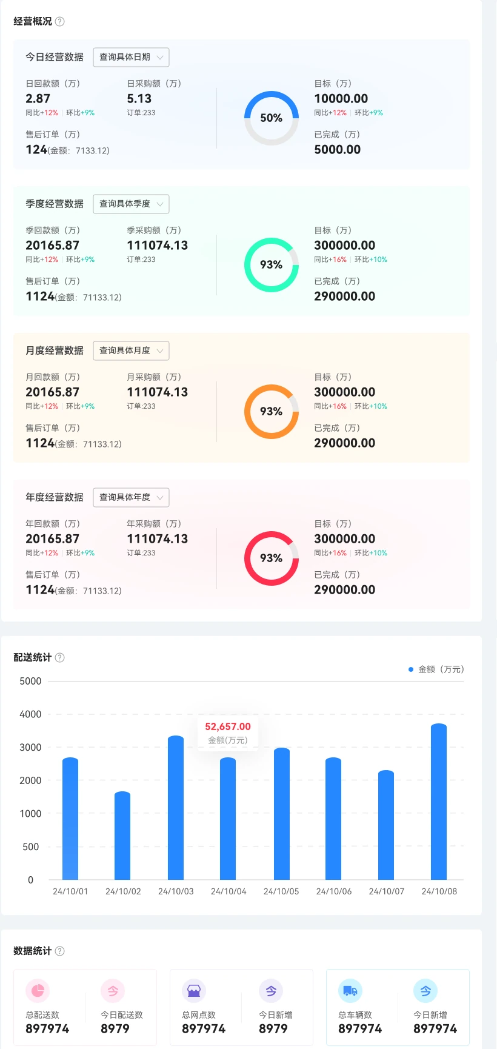Click help icon next to 配送统计
Screen dimensions: 497x1049
click(59, 658)
